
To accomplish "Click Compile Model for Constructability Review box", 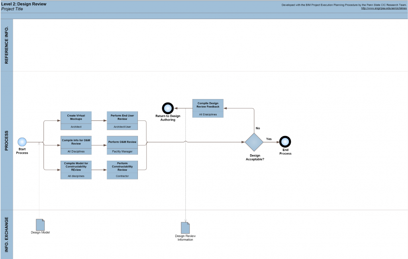I will tap(76, 169).
